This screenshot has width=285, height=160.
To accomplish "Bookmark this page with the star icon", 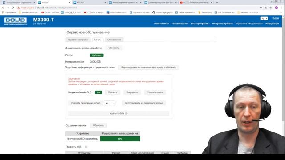I will [270, 8].
